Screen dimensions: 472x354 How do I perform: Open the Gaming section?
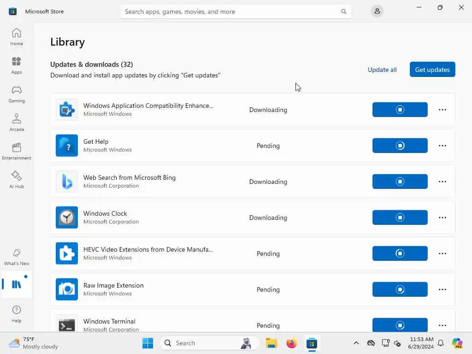click(x=17, y=94)
